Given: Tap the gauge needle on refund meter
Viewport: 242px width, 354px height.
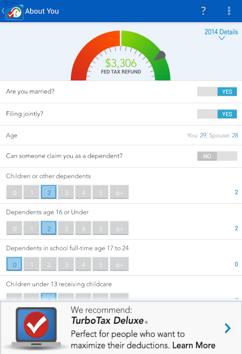Looking at the screenshot, I should (159, 57).
